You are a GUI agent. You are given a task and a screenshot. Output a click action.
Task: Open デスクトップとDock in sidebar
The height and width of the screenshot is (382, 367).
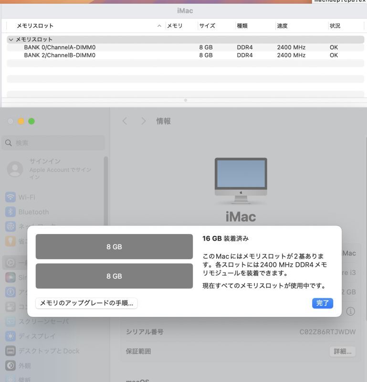click(x=42, y=351)
